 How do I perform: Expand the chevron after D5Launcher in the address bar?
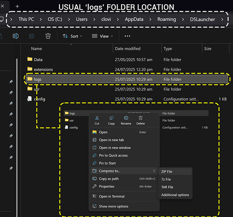coord(222,20)
